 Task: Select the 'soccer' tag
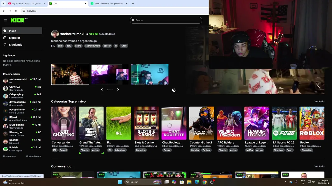pyautogui.click(x=107, y=46)
